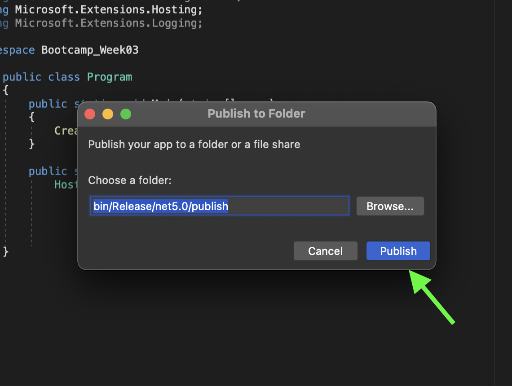Click the Microsoft.Extensions.Logging using statement
Viewport: 512px width, 386px height.
107,23
